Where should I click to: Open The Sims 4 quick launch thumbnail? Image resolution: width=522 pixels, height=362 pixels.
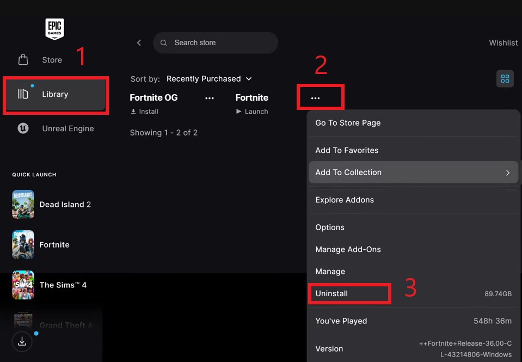[x=23, y=285]
